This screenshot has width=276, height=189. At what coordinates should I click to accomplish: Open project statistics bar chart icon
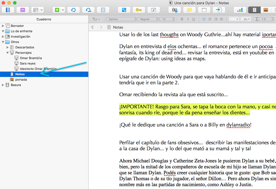pos(240,10)
